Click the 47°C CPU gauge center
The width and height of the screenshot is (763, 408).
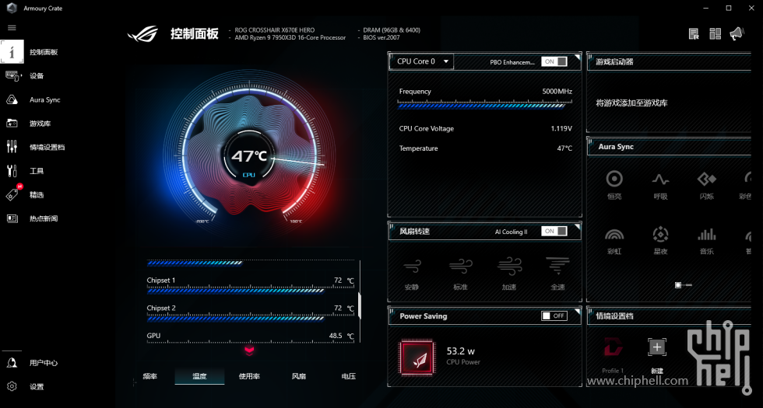point(248,156)
